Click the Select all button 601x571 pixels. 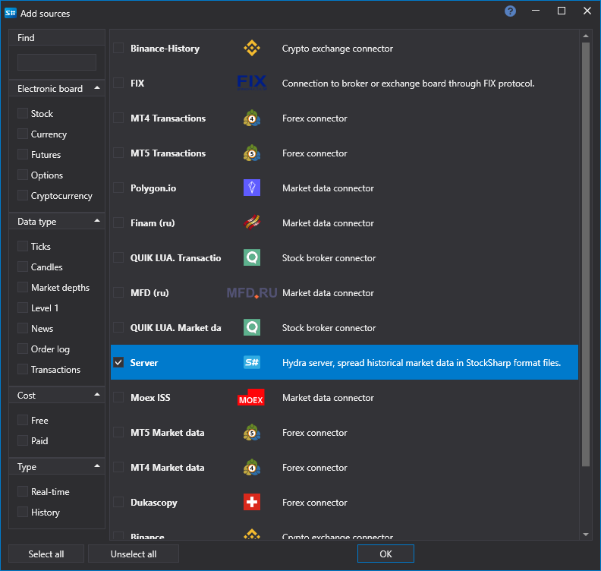click(46, 554)
